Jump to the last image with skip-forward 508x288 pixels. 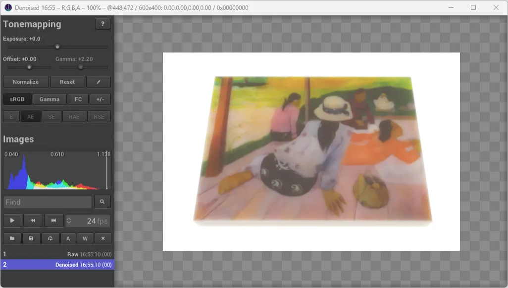[53, 220]
